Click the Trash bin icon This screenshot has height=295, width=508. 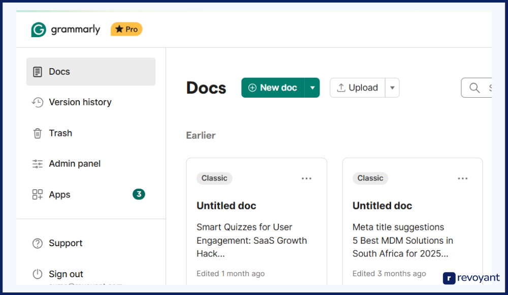point(37,133)
